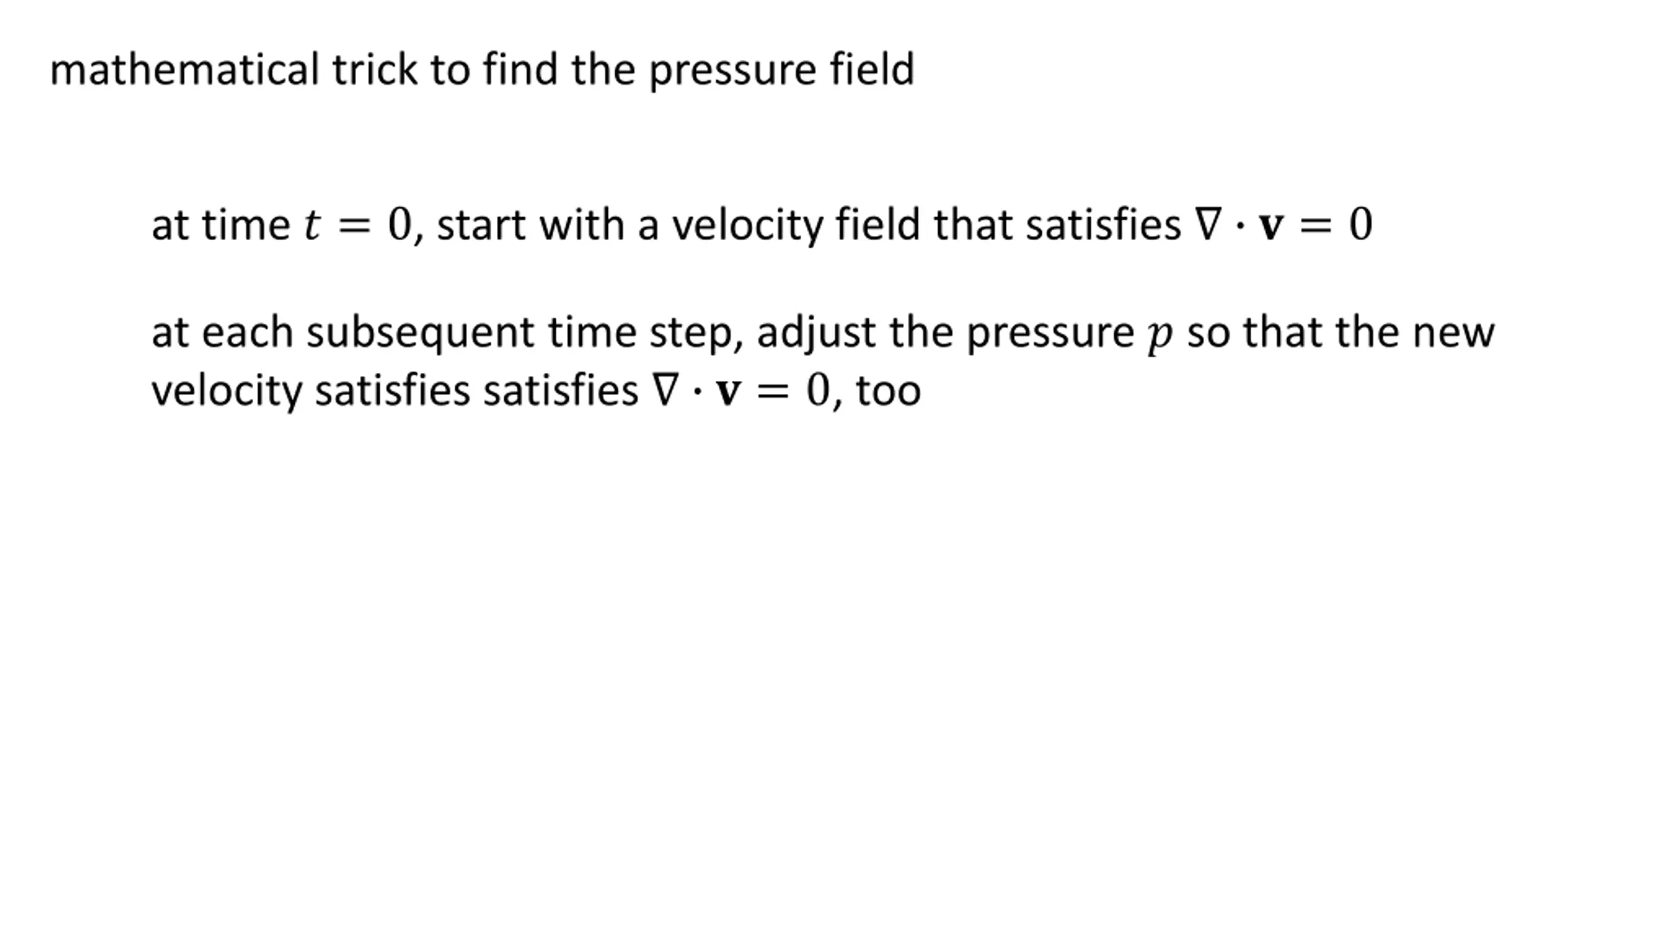This screenshot has width=1670, height=939.
Task: Click the words "at time" in first line
Action: tap(221, 226)
